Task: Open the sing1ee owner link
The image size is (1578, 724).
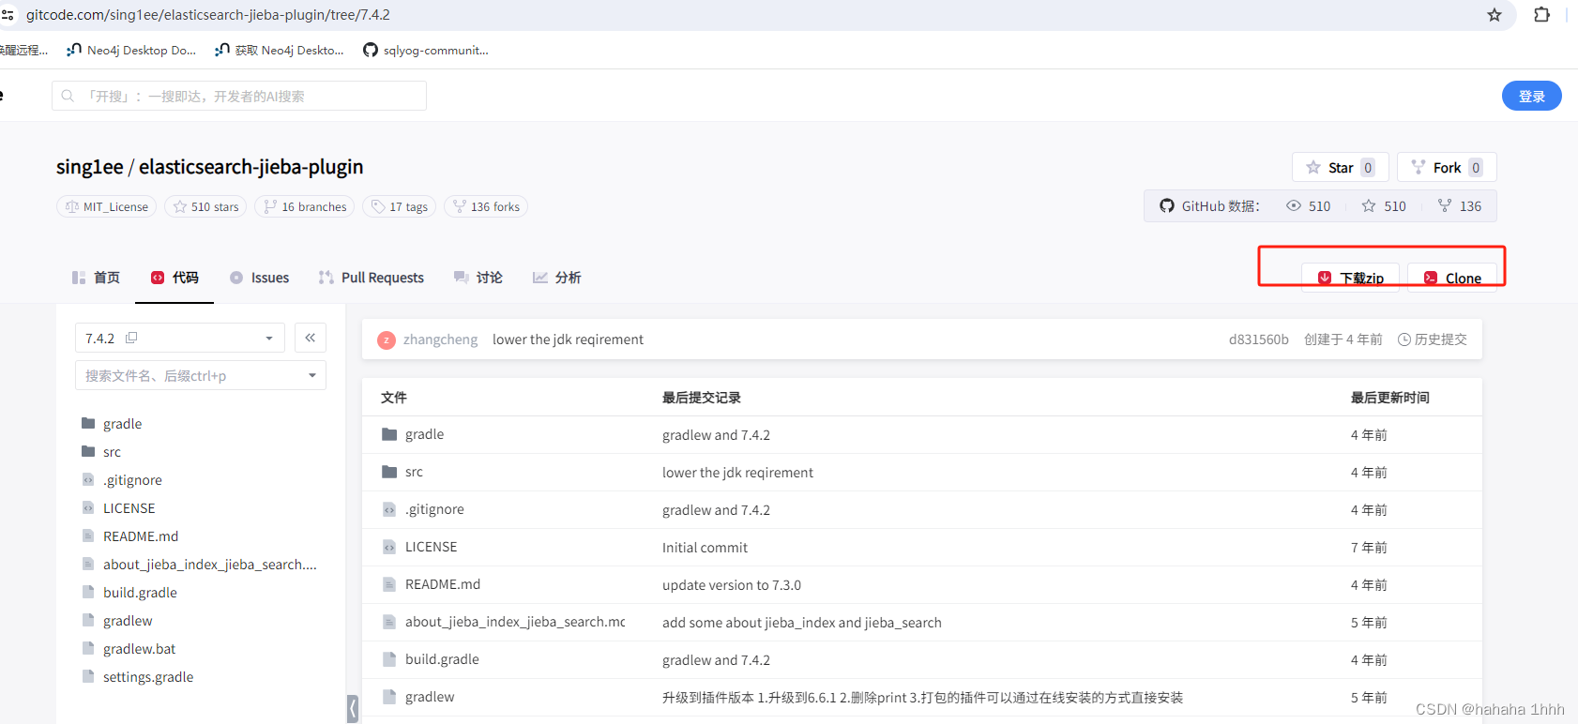Action: click(x=89, y=167)
